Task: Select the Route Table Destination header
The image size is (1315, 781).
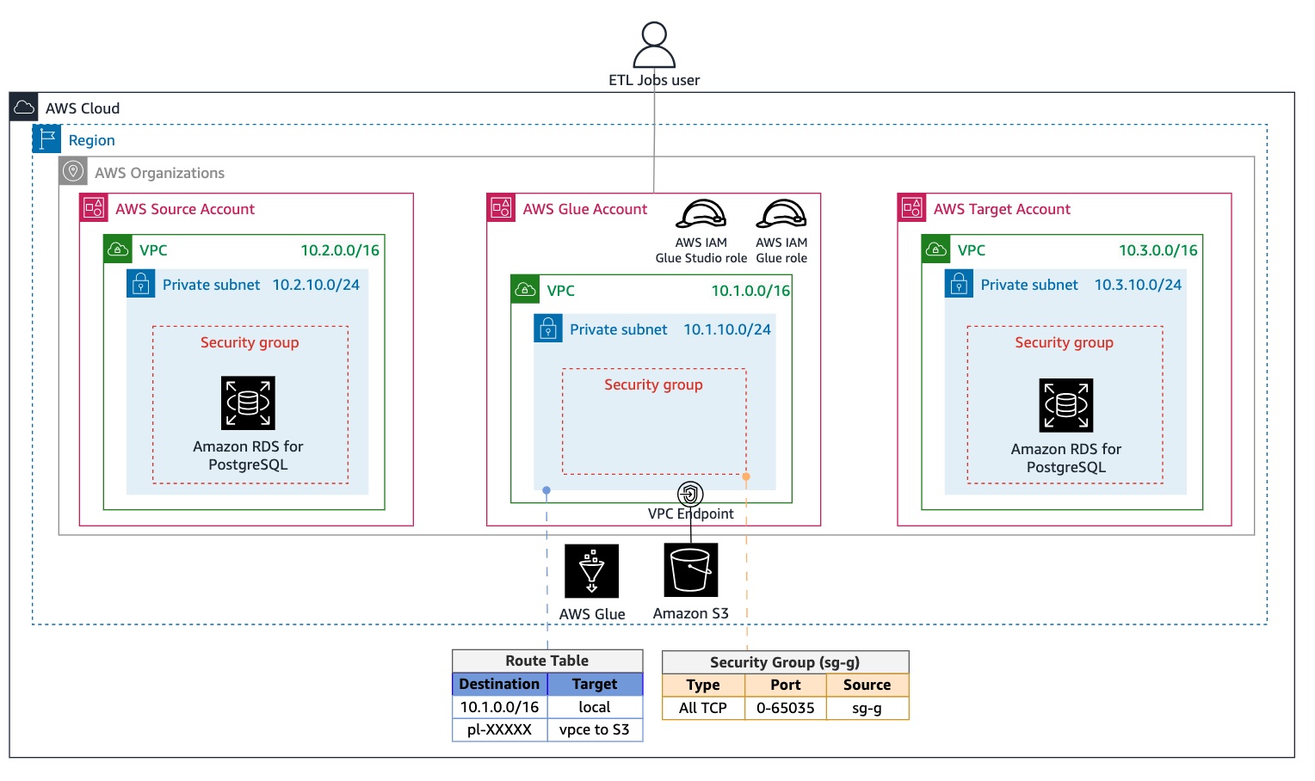Action: [x=499, y=684]
